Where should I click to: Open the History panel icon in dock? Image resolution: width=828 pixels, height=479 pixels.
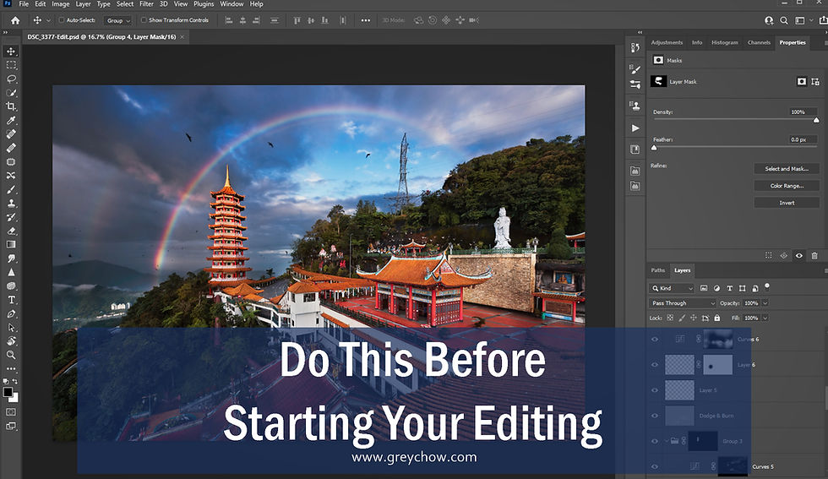tap(635, 47)
